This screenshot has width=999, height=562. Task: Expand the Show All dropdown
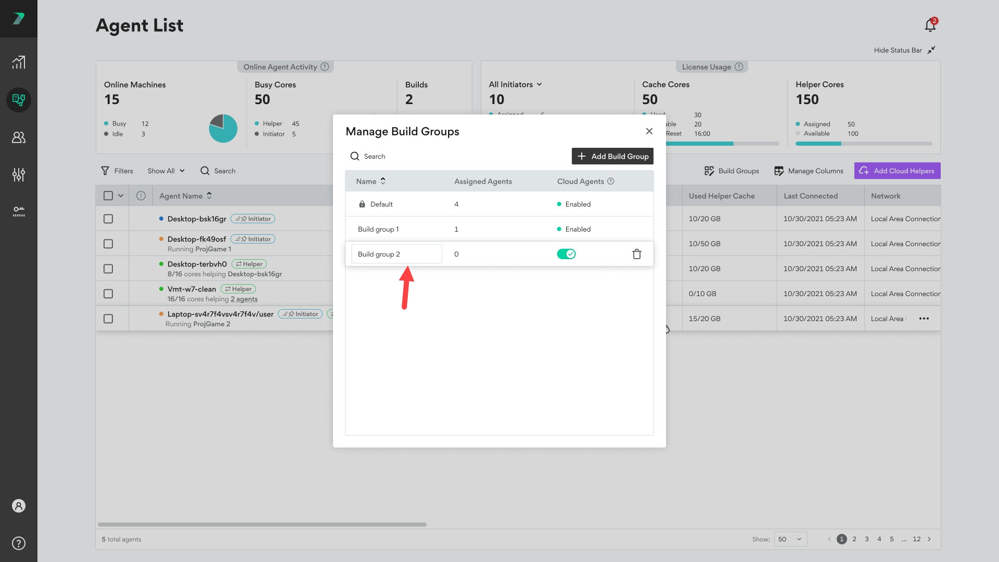(x=166, y=171)
